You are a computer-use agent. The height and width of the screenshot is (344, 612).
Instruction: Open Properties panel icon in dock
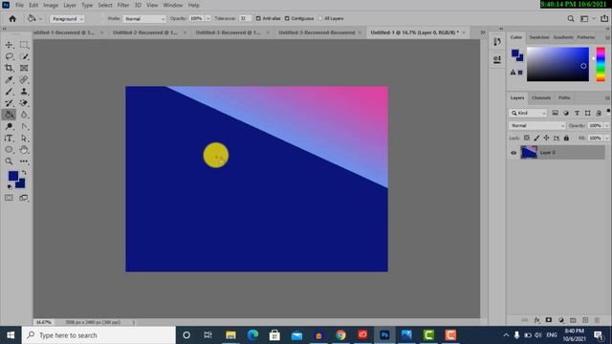[x=497, y=59]
